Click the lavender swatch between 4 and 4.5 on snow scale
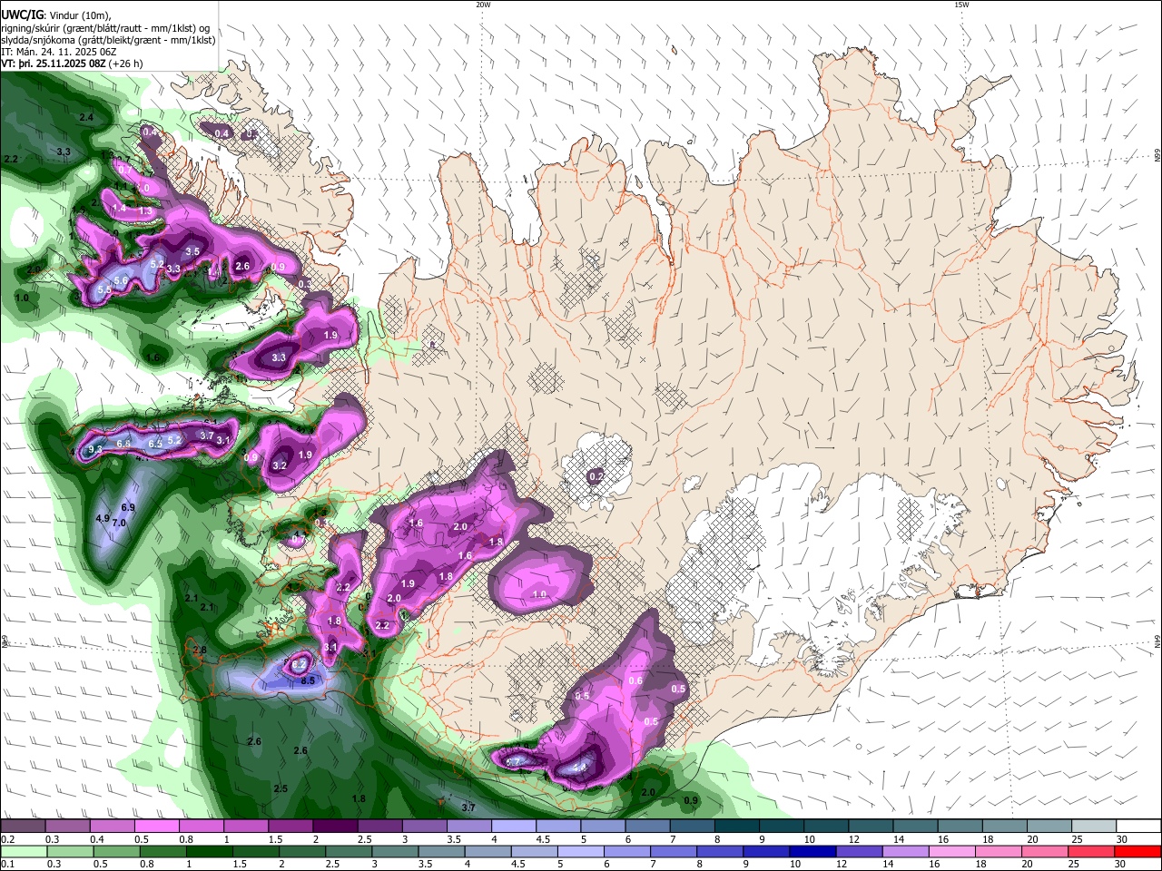 [x=512, y=826]
